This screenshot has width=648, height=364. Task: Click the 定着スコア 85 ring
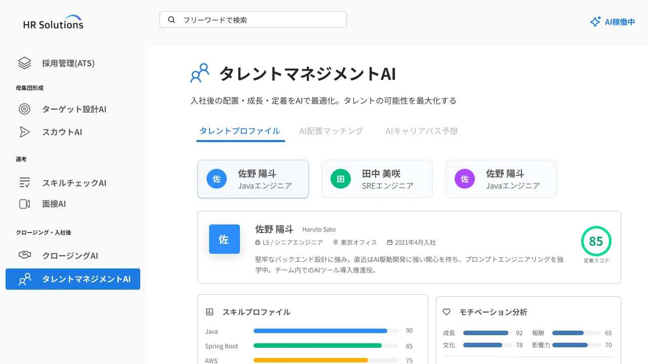(596, 241)
